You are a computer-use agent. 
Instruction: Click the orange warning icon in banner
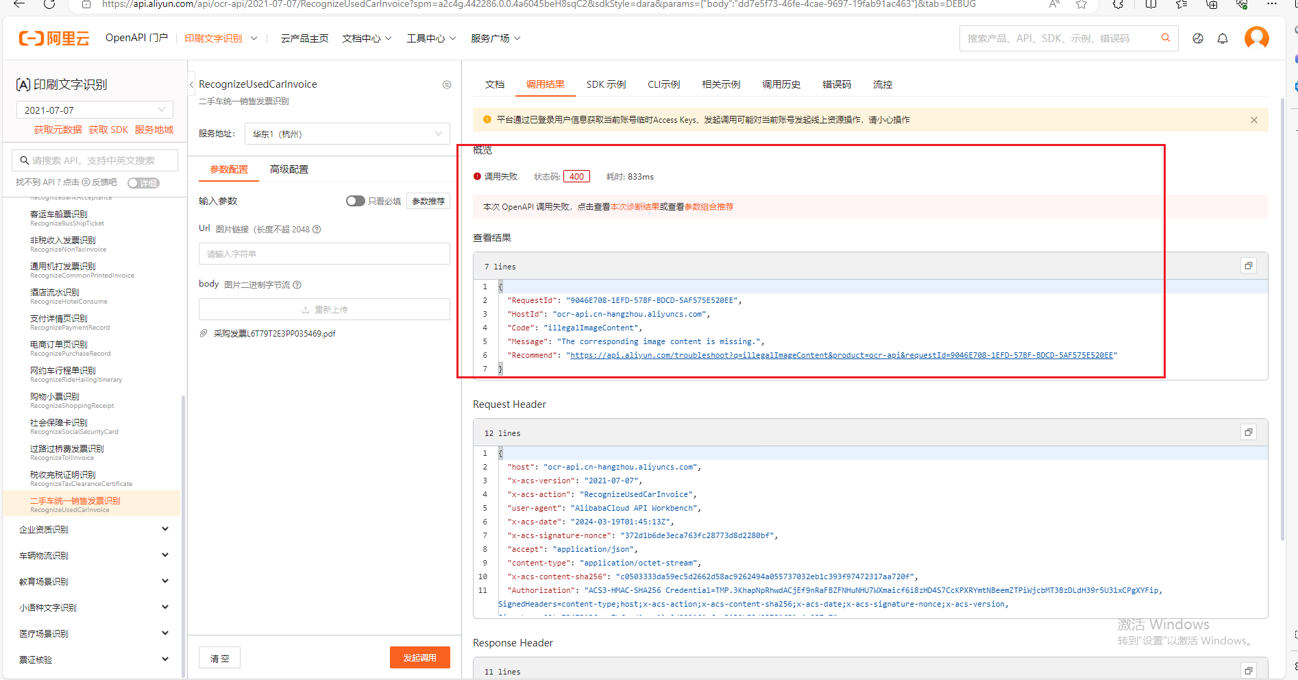487,119
